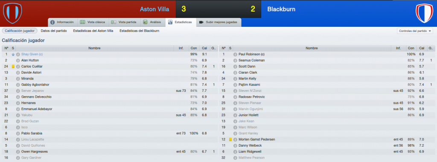
Task: Switch to the Vista clásica tab
Action: pos(93,22)
